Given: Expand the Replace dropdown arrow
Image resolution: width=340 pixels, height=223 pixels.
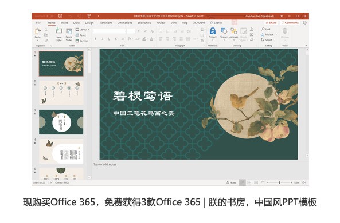Looking at the screenshot, I should [x=276, y=35].
